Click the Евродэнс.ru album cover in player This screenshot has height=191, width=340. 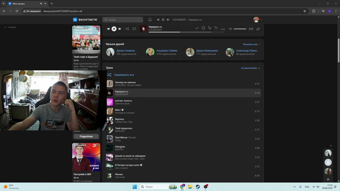pos(143,29)
